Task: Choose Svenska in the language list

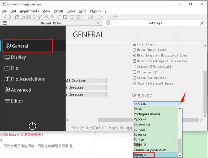Action: point(140,134)
